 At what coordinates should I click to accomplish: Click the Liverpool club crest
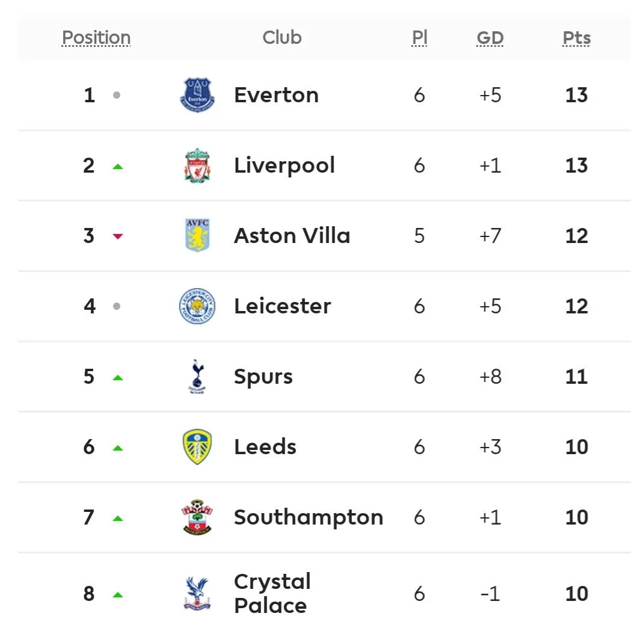[197, 165]
